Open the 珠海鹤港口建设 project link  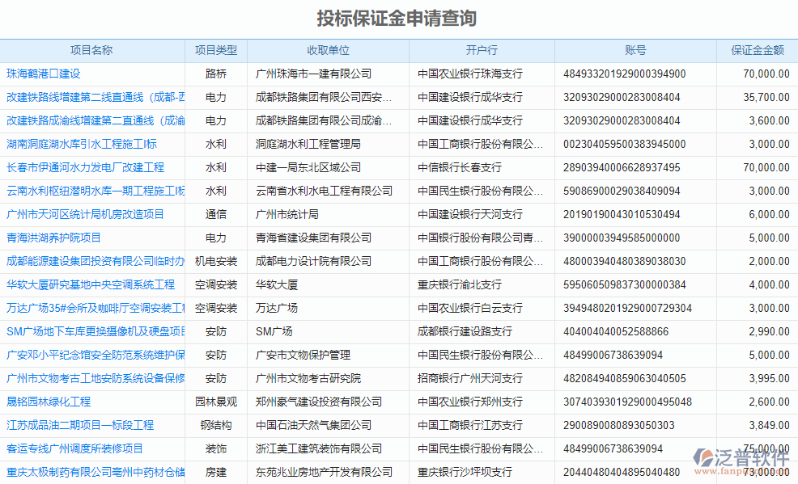coord(44,74)
